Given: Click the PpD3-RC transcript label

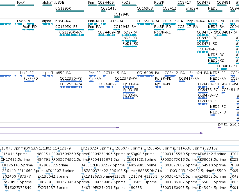Looking at the screenshot, I should (131, 44).
